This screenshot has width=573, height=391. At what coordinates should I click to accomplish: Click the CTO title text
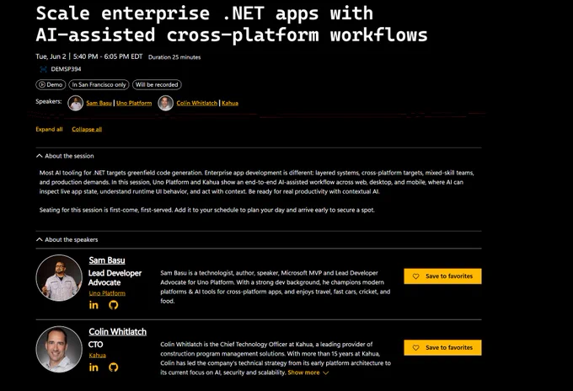tap(96, 345)
